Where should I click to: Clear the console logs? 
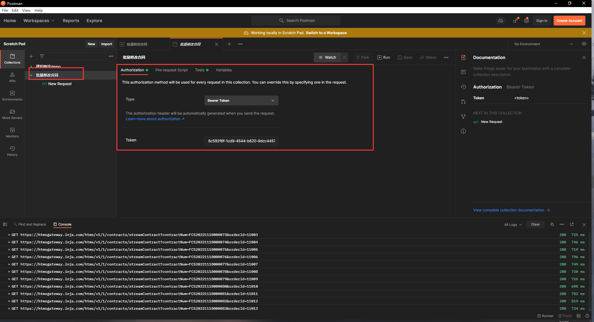[x=535, y=224]
